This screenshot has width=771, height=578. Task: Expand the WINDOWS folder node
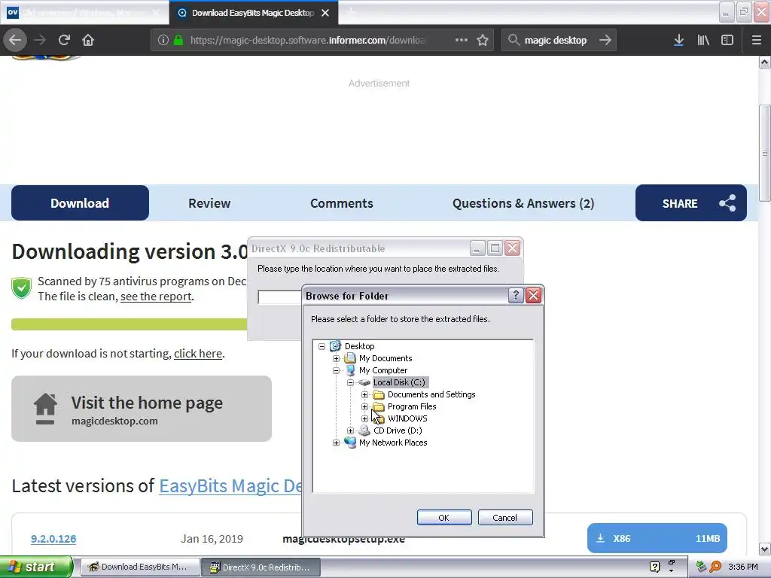point(364,418)
